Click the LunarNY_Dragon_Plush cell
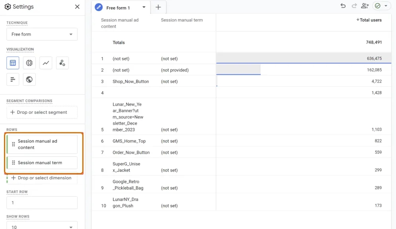The width and height of the screenshot is (396, 229). tap(125, 202)
